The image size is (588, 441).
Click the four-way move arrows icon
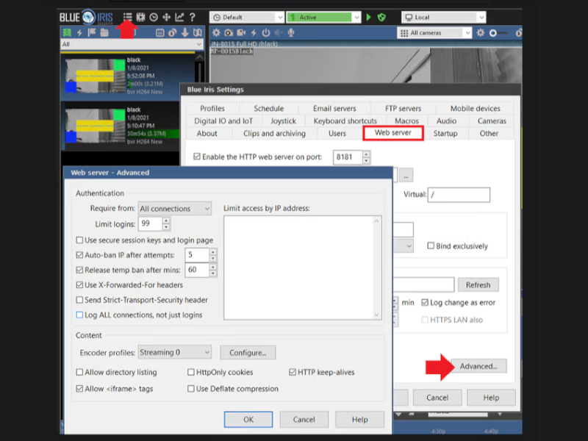click(x=167, y=17)
